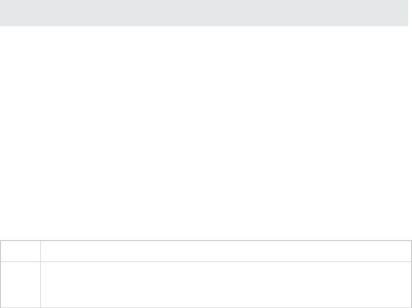Click the corner where the table dividers intersect

tap(40, 261)
